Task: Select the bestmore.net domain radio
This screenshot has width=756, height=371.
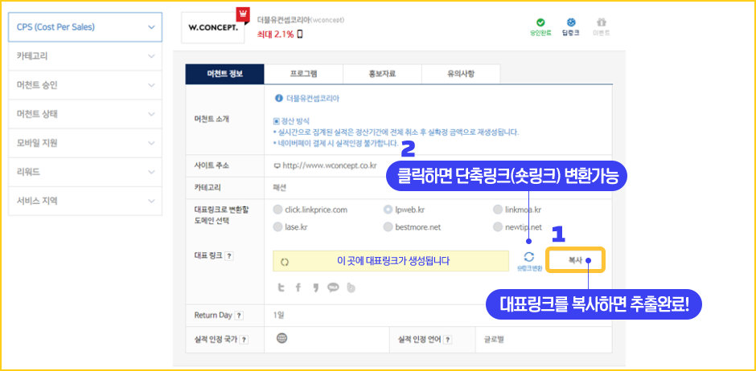Action: tap(388, 226)
